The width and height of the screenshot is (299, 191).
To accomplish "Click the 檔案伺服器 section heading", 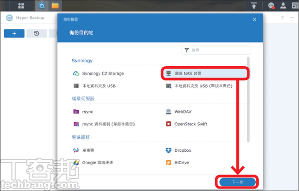I will pyautogui.click(x=83, y=99).
